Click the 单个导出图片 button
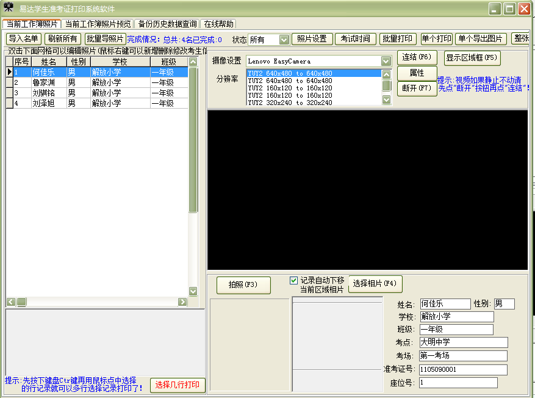This screenshot has width=535, height=398. 481,39
